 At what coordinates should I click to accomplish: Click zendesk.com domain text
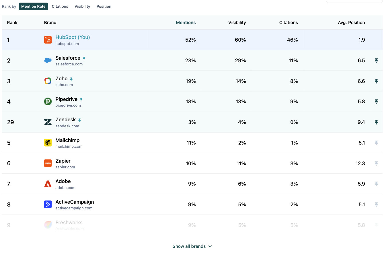[x=67, y=126]
